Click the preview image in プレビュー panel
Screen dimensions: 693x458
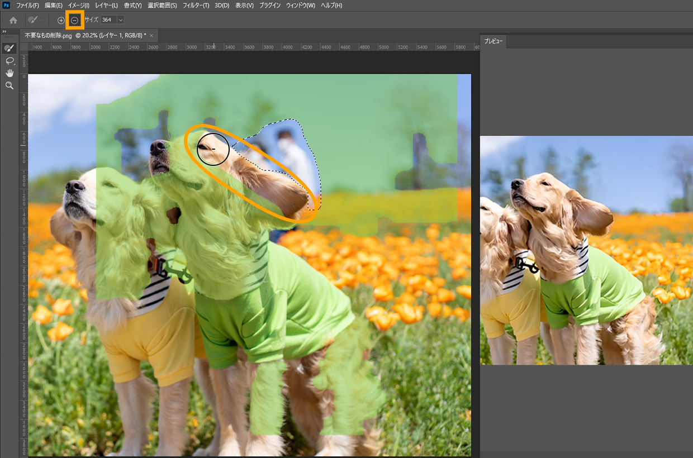[x=586, y=250]
